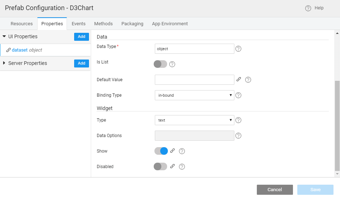Click bind link icon next to Show toggle

(x=173, y=151)
